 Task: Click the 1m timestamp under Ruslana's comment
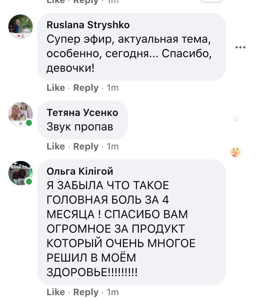[x=113, y=88]
